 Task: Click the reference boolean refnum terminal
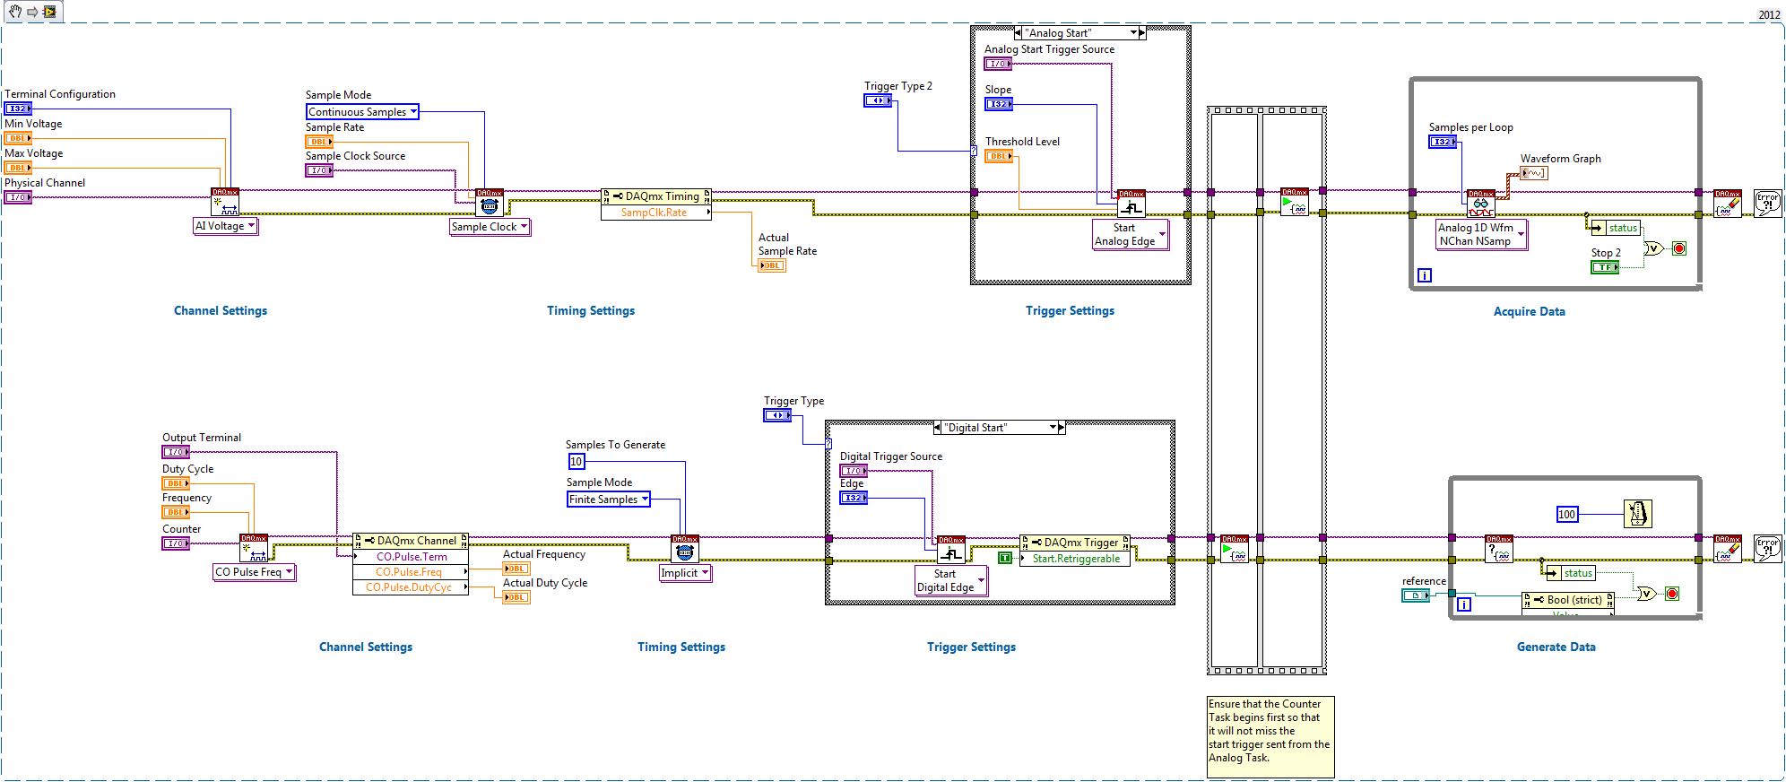tap(1416, 595)
